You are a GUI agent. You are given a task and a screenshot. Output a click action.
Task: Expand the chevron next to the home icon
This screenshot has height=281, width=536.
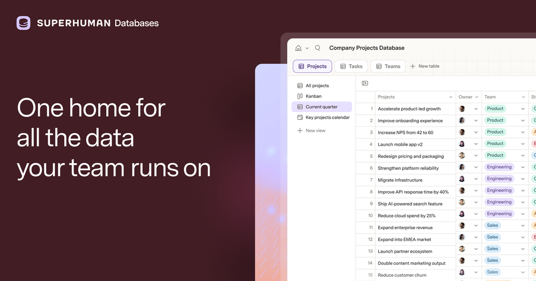tap(307, 48)
